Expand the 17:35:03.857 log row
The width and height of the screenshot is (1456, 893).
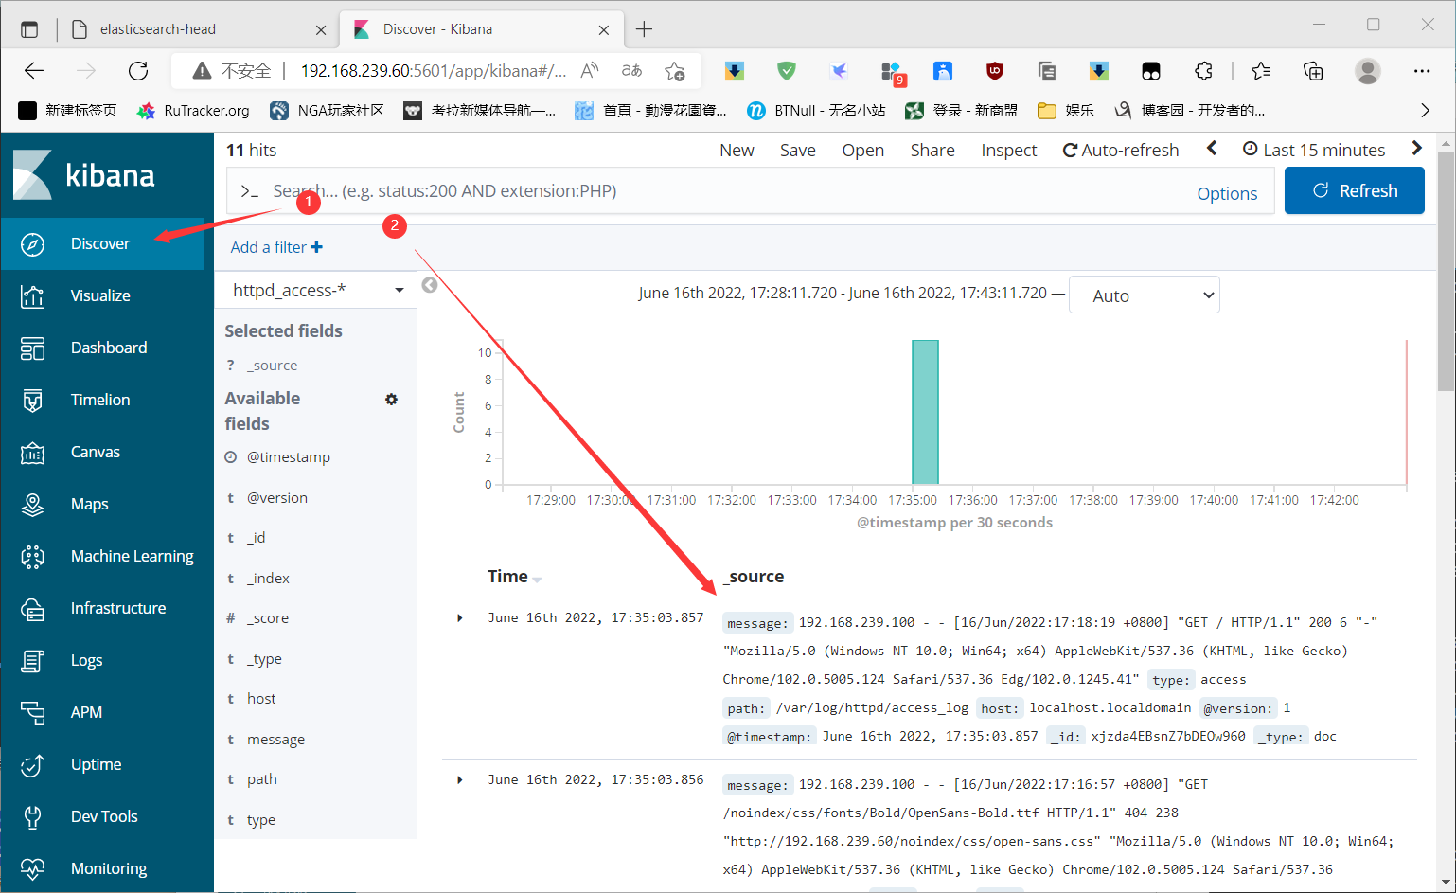tap(460, 618)
